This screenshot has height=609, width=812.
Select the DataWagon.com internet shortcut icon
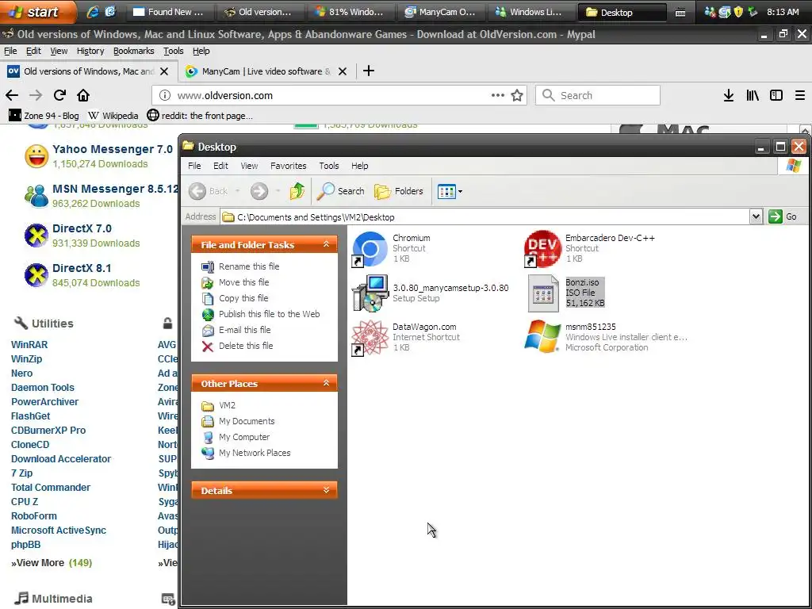tap(370, 338)
